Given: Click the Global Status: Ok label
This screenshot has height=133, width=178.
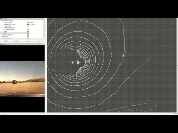Looking at the screenshot, I should pyautogui.click(x=10, y=28).
